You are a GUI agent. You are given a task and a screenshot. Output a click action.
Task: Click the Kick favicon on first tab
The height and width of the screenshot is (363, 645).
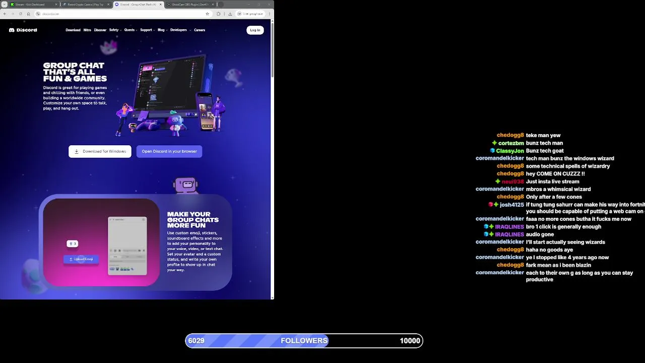[x=13, y=5]
